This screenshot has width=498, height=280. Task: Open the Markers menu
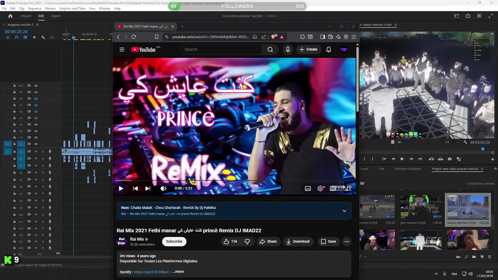(x=50, y=9)
